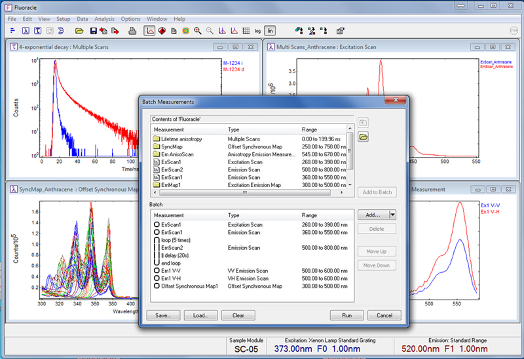Image resolution: width=524 pixels, height=359 pixels.
Task: Toggle the lin scale button
Action: [271, 31]
